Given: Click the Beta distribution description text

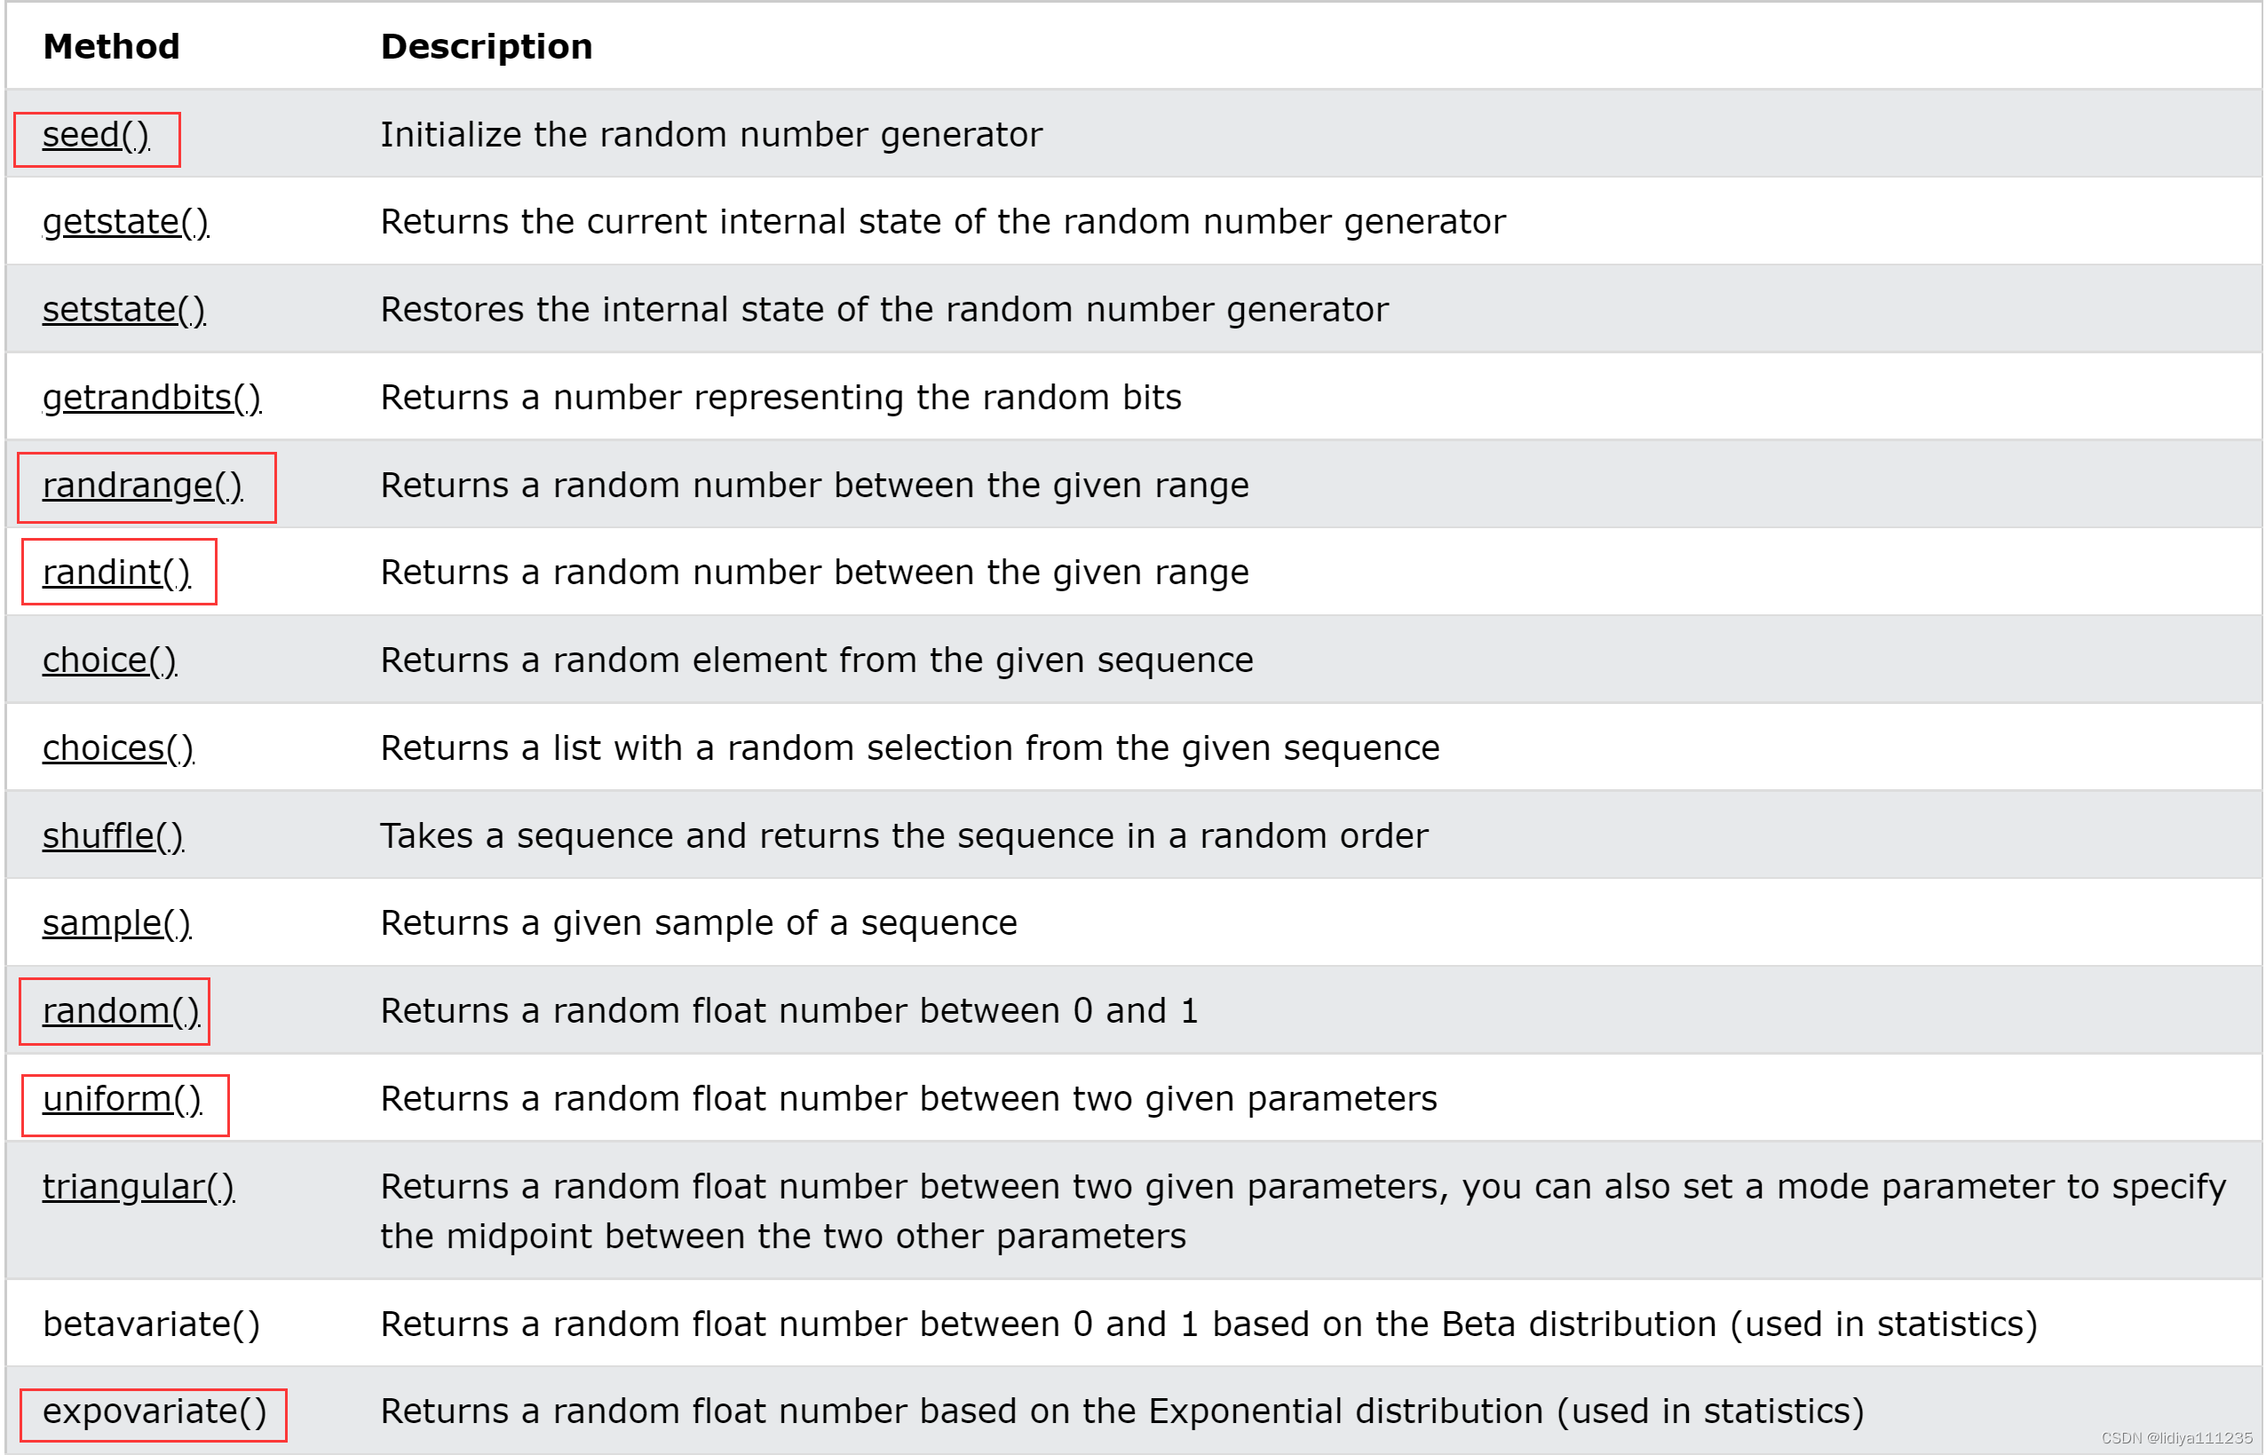Looking at the screenshot, I should (1208, 1325).
